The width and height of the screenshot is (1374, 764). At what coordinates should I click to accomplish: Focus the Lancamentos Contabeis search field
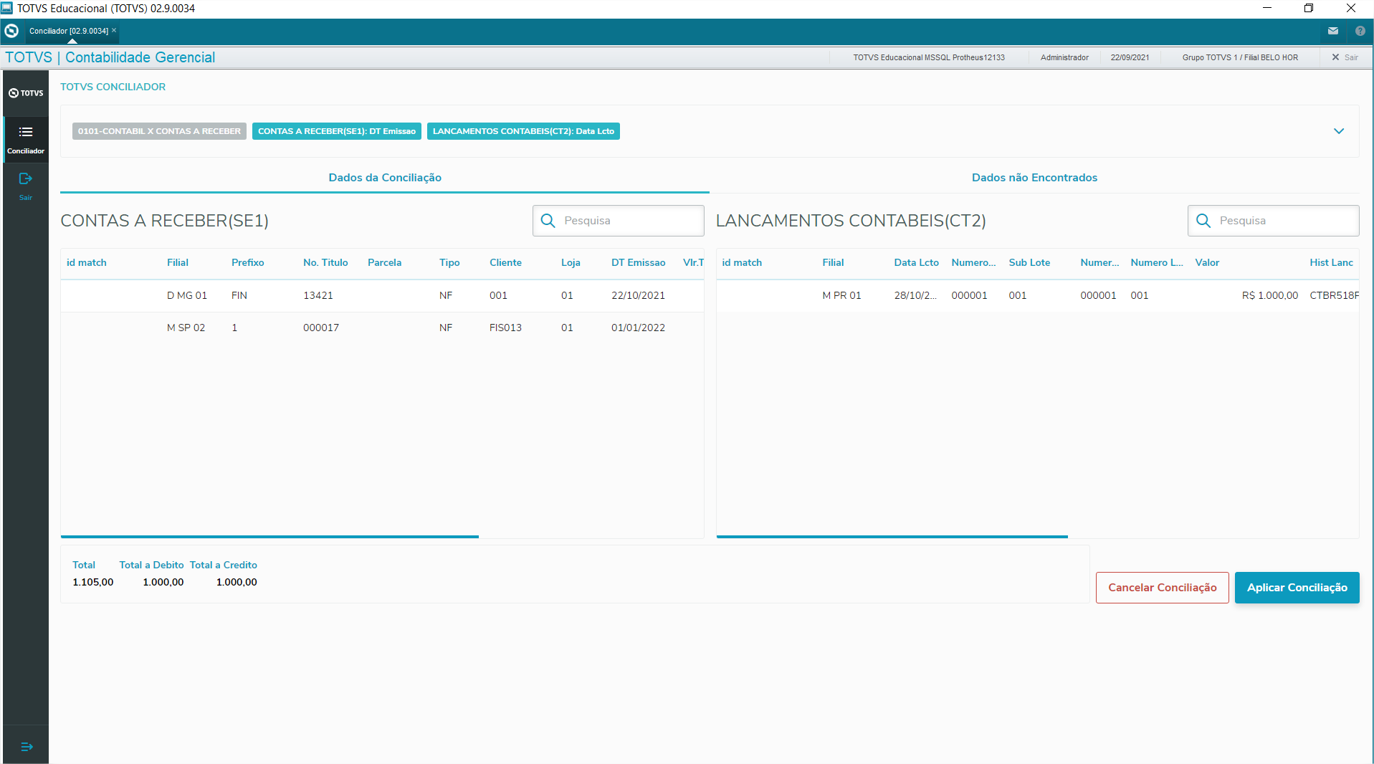pyautogui.click(x=1274, y=221)
